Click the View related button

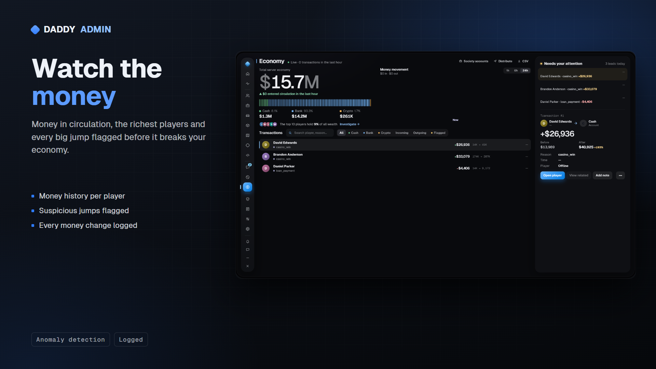pyautogui.click(x=579, y=176)
